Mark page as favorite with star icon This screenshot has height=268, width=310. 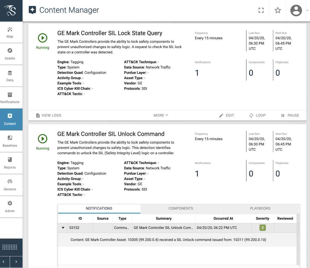tap(278, 10)
